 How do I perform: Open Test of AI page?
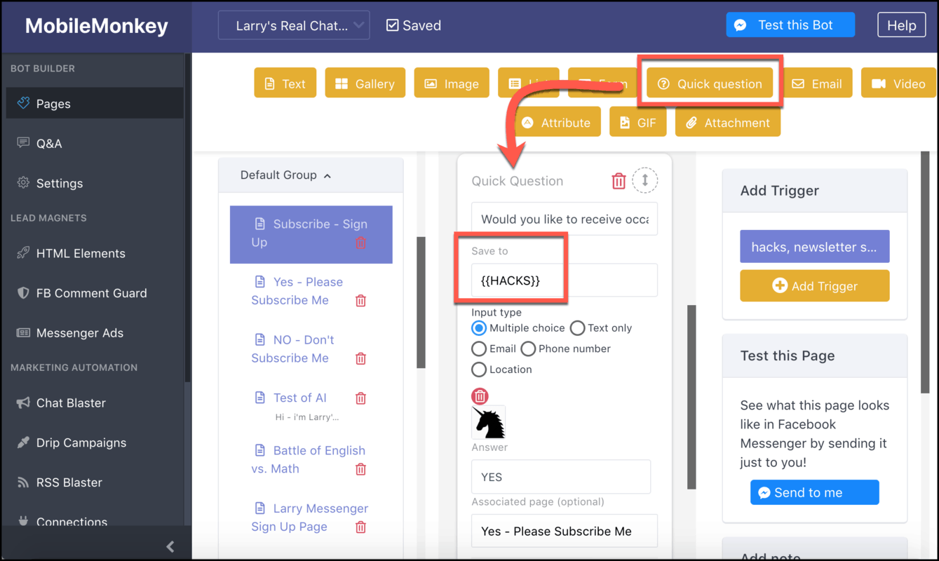pos(299,398)
